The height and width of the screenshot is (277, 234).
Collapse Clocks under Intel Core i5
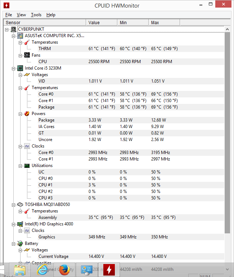(x=21, y=146)
